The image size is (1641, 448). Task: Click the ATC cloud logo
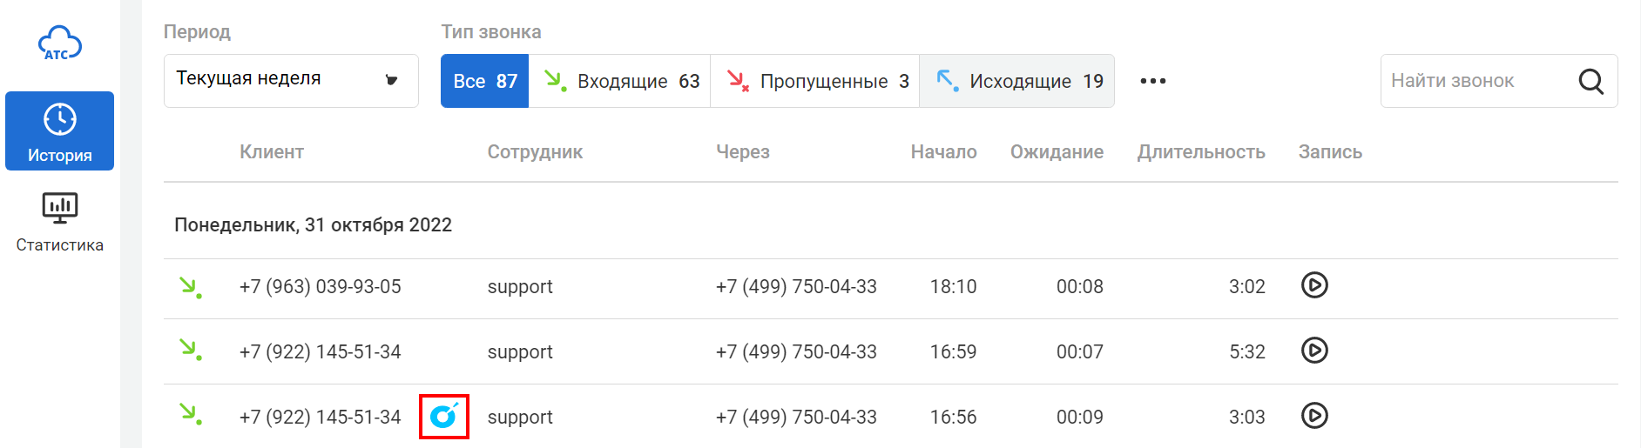59,43
